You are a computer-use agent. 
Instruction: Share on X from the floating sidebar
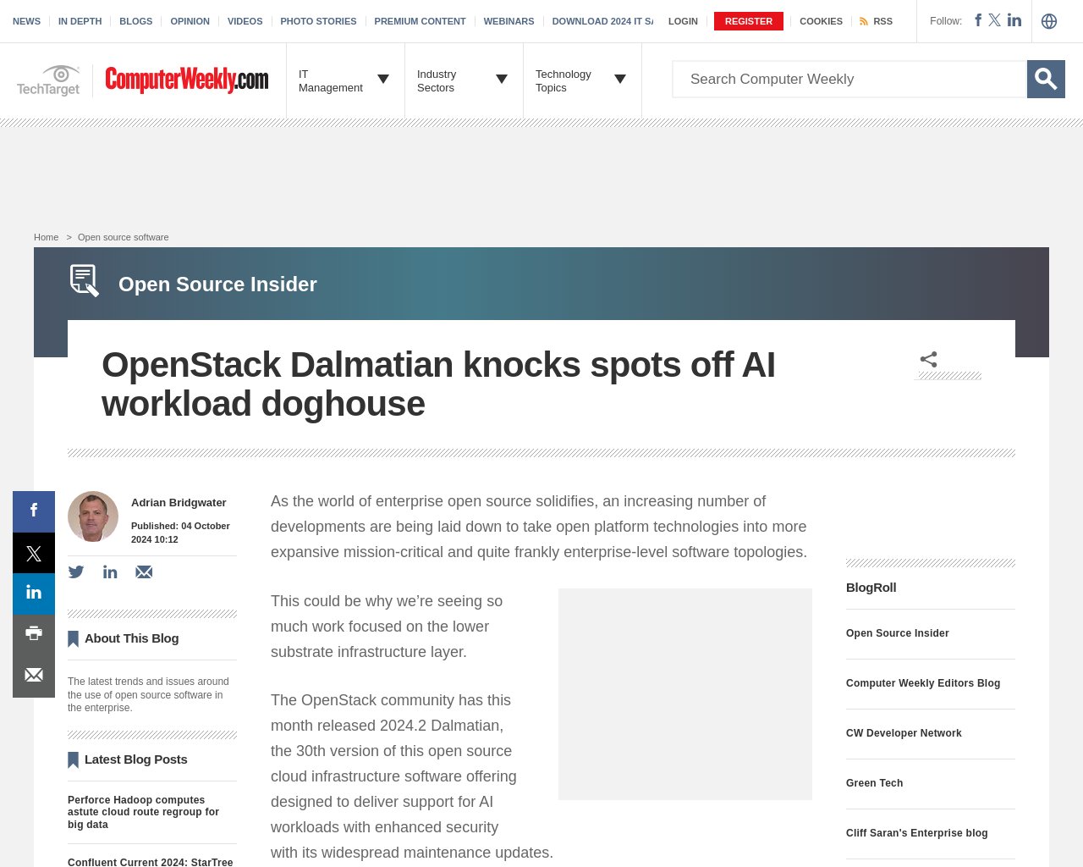tap(34, 553)
